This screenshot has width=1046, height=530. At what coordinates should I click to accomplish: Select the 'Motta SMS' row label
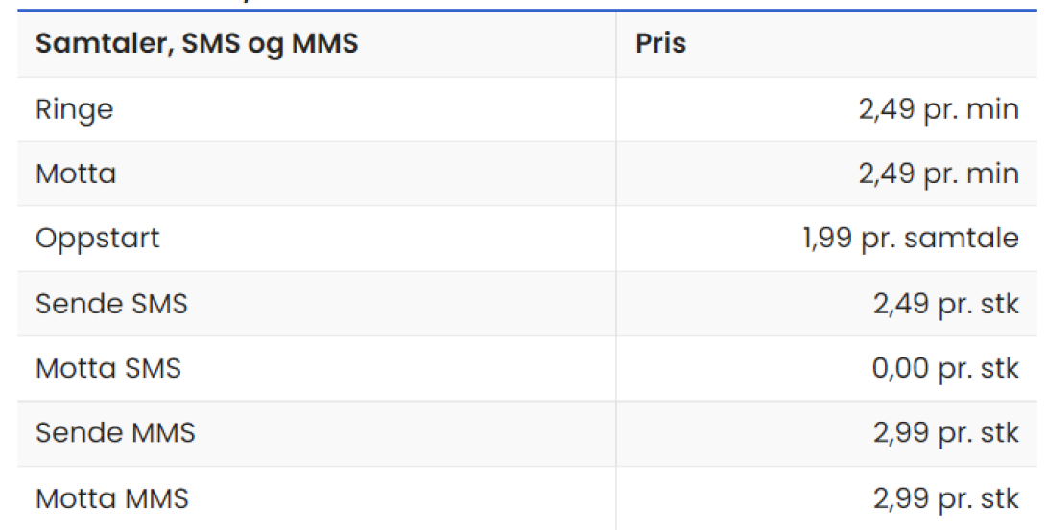point(108,368)
